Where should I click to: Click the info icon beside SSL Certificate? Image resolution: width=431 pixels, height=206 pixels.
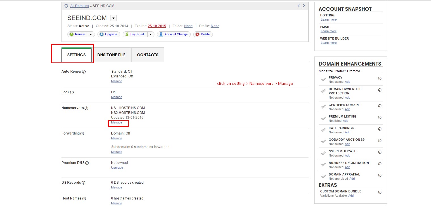(x=380, y=152)
